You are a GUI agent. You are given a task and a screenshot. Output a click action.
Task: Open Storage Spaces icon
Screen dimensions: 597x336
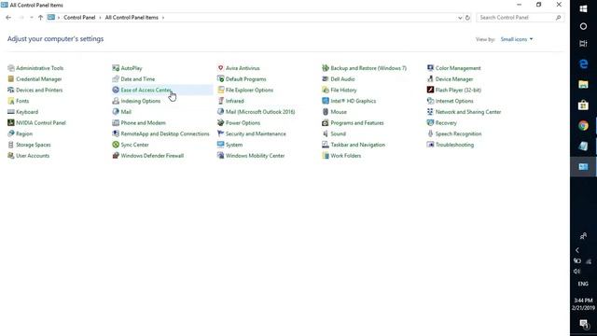point(10,145)
